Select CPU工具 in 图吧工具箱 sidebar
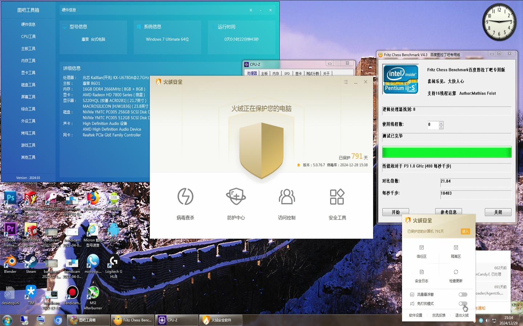523x326 pixels. click(x=28, y=37)
